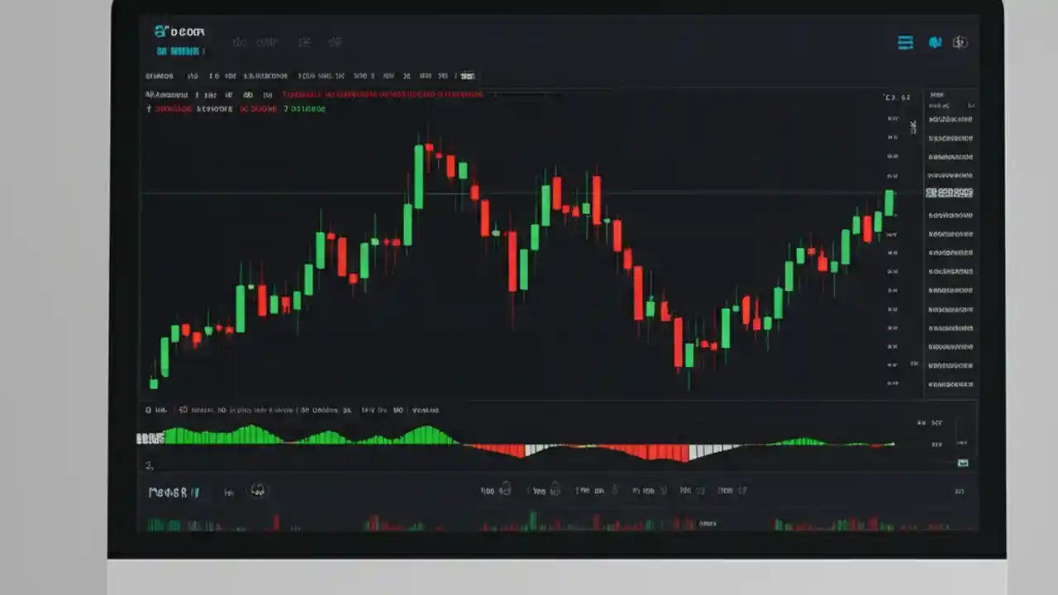
Task: Click the small expand icon below the order book
Action: click(962, 463)
